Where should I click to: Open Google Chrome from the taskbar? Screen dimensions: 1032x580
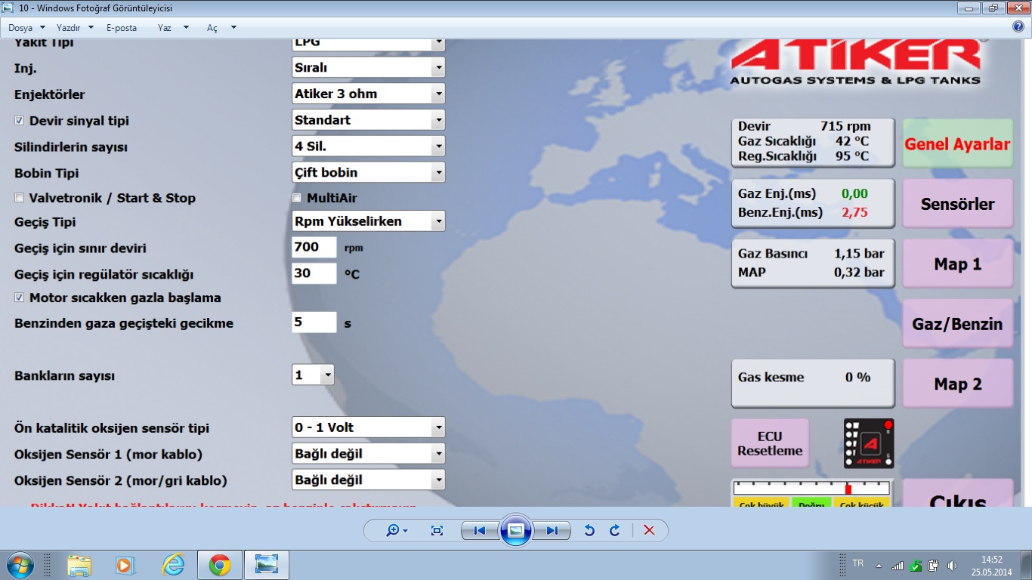point(220,565)
